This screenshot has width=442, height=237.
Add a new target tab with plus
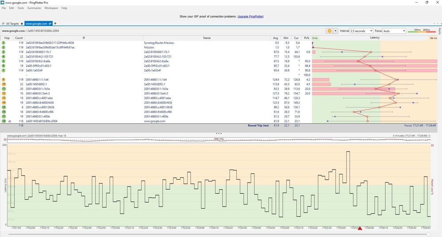coord(55,23)
